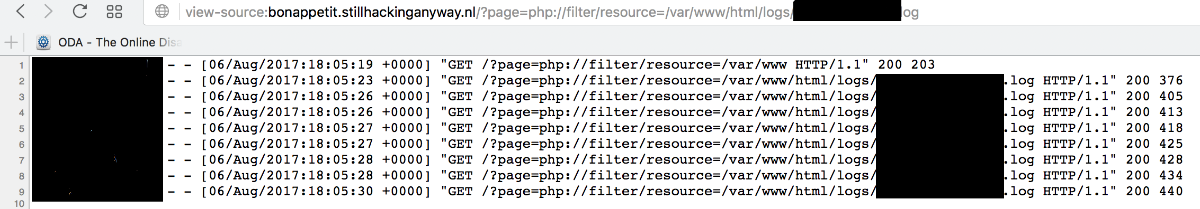The height and width of the screenshot is (209, 1200).
Task: Click the 18:05:30 log entry line
Action: click(607, 191)
